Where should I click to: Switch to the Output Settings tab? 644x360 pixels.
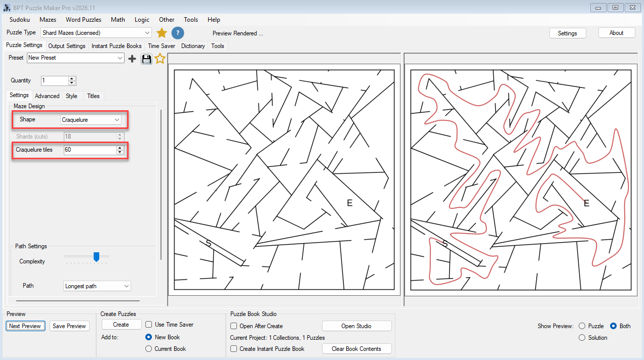coord(67,46)
